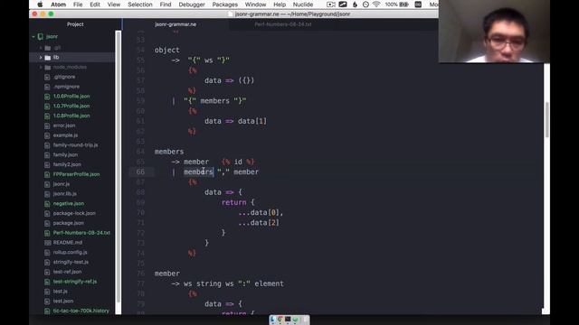This screenshot has width=579, height=325.
Task: Open README.md file
Action: pyautogui.click(x=68, y=243)
